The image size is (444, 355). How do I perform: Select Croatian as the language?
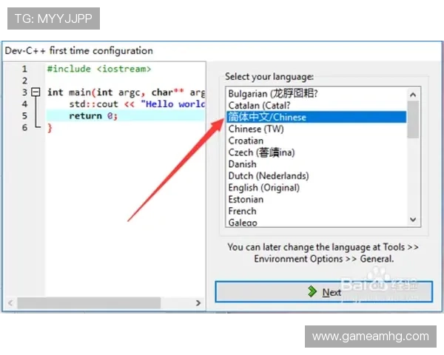click(x=246, y=141)
